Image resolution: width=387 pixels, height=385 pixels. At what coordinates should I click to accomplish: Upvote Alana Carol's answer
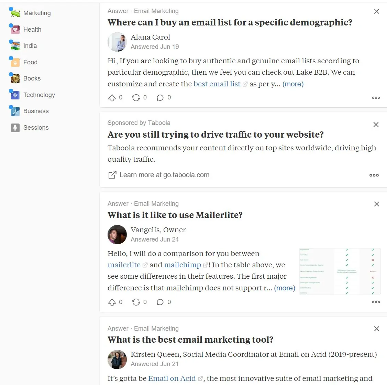tap(113, 97)
